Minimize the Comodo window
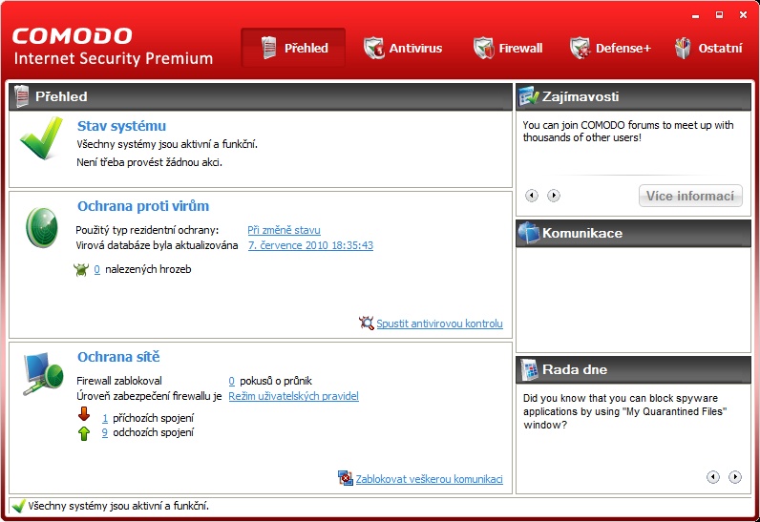 [x=696, y=15]
